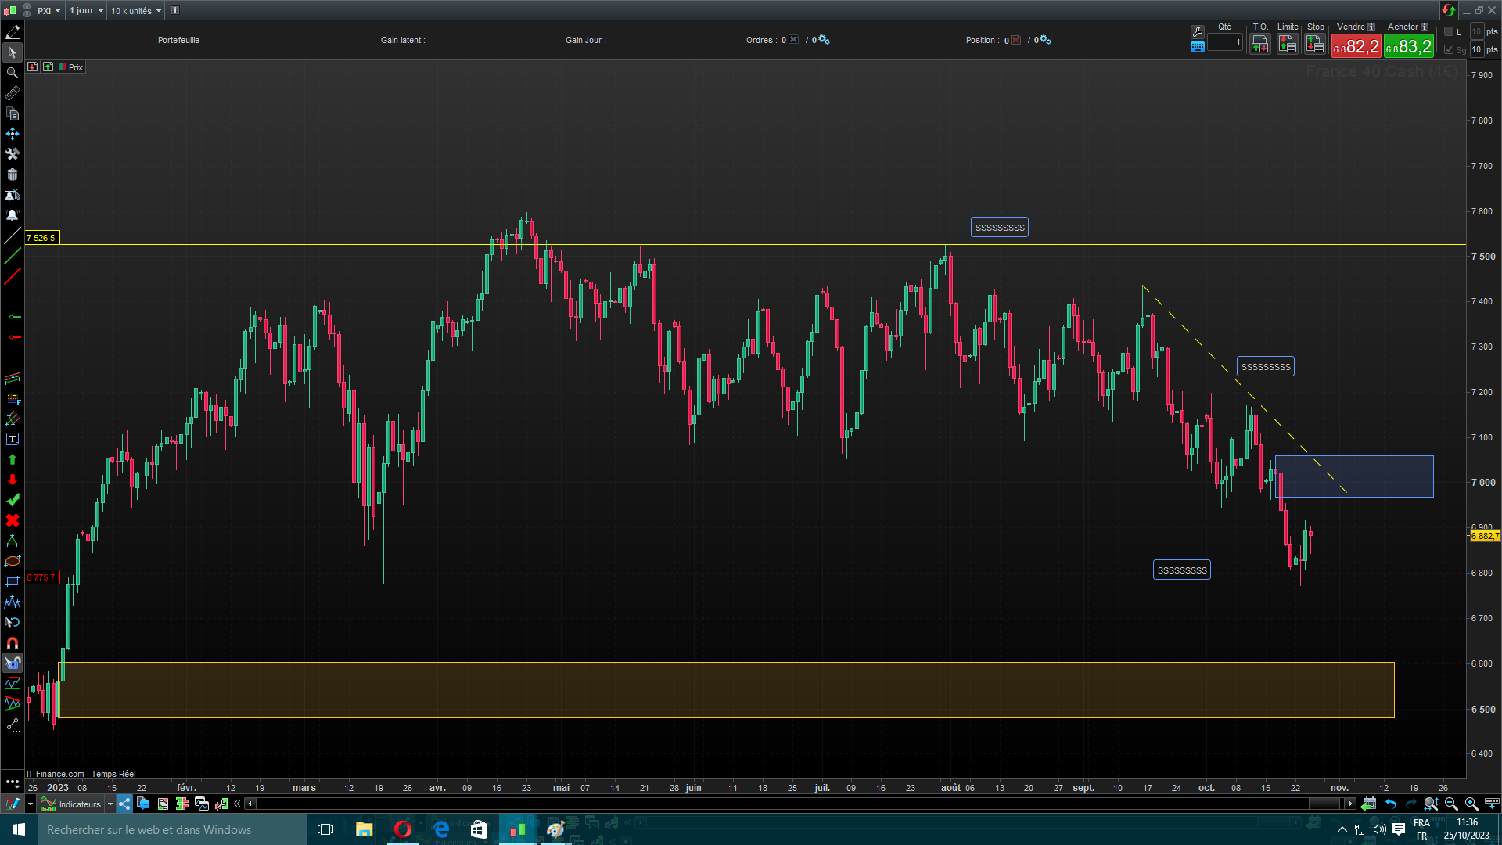Viewport: 1502px width, 845px height.
Task: Select the alert bell tool
Action: coord(13,215)
